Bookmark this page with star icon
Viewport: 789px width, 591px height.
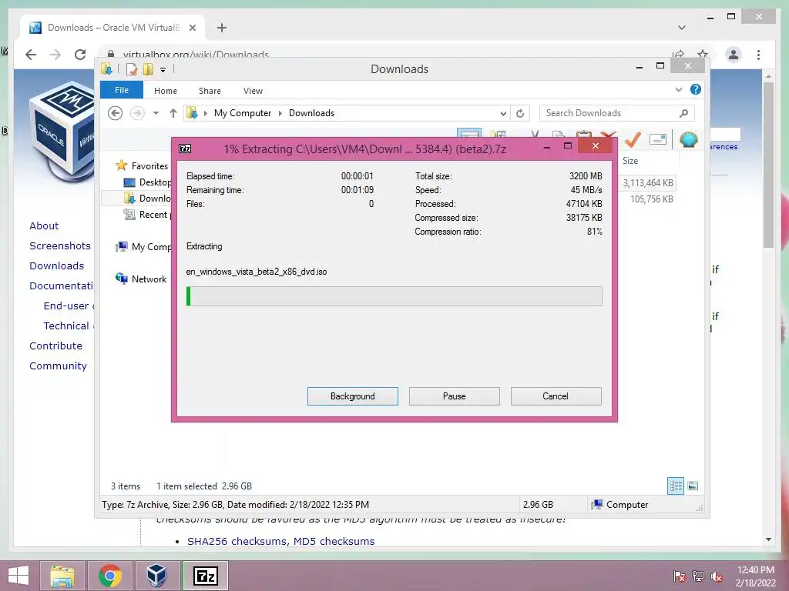(703, 55)
